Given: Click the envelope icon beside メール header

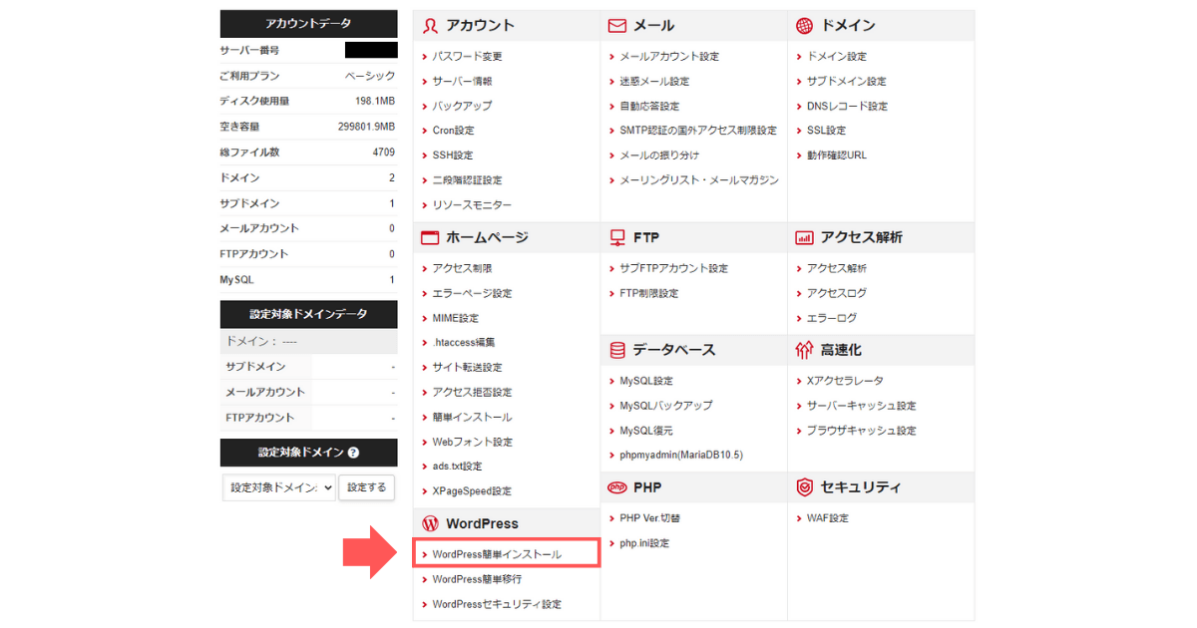Looking at the screenshot, I should tap(618, 25).
